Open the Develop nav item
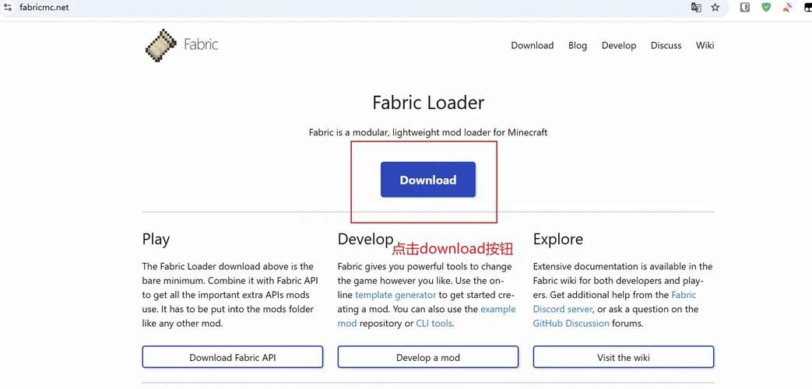 tap(619, 46)
